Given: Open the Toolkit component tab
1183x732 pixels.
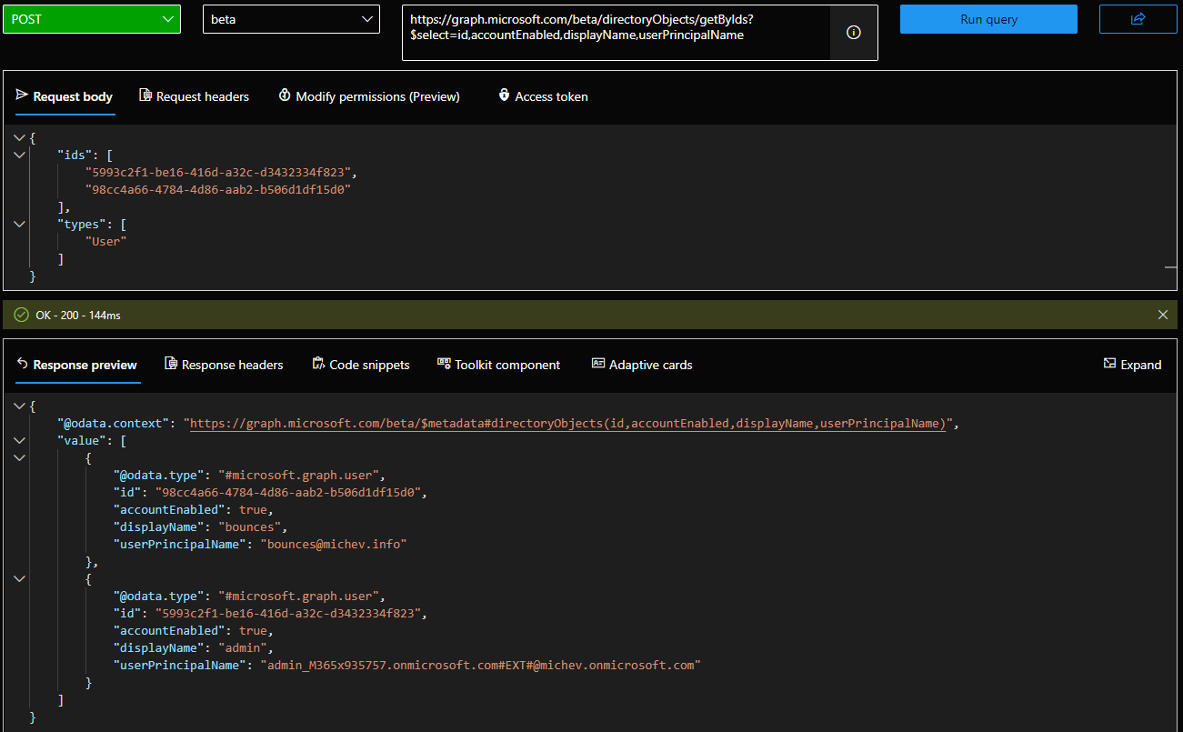Looking at the screenshot, I should coord(499,365).
